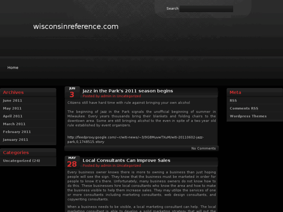Go to the Home menu item
The width and height of the screenshot is (283, 212).
[13, 68]
